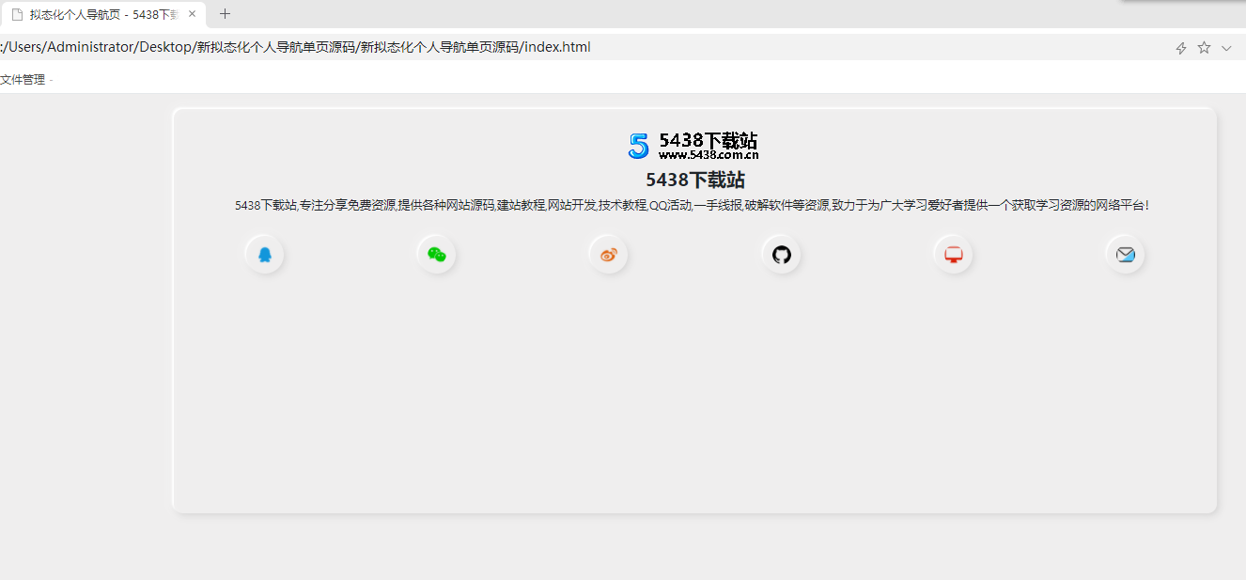The width and height of the screenshot is (1246, 580).
Task: Click the blank area inside the card panel
Action: coord(694,395)
